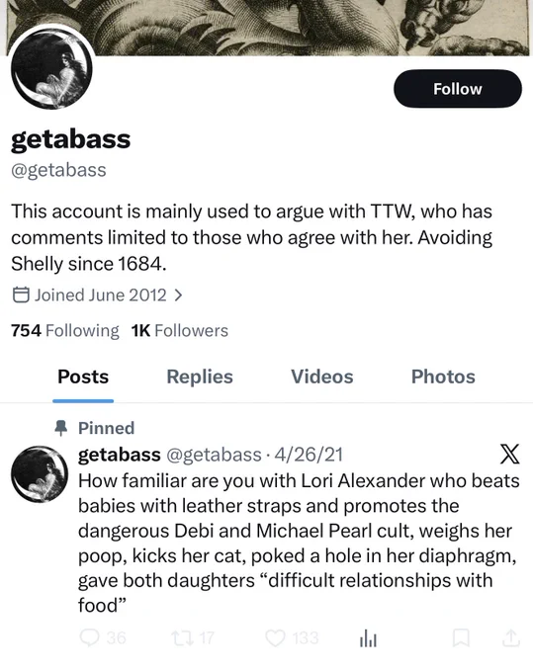The image size is (533, 672).
Task: Go to the Photos tab
Action: pyautogui.click(x=443, y=378)
